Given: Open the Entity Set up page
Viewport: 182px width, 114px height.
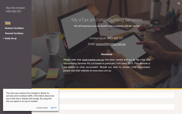Looking at the screenshot, I should pyautogui.click(x=11, y=38).
